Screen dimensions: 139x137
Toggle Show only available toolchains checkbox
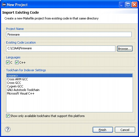coord(8,116)
